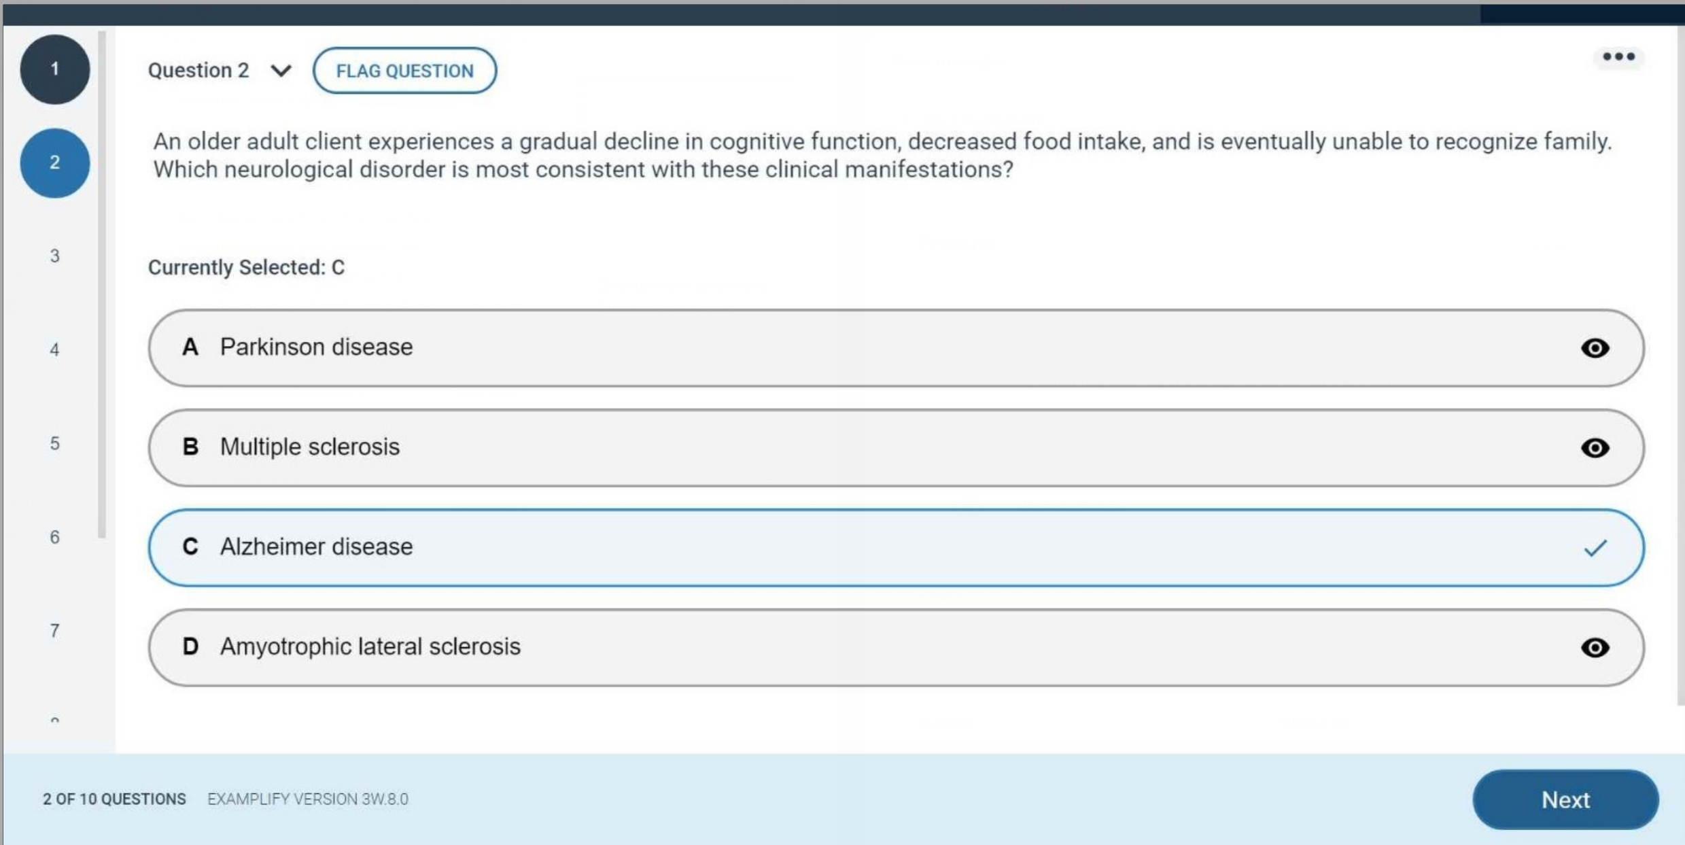Screen dimensions: 1685x845
Task: Navigate to question 4 in sidebar
Action: [x=54, y=349]
